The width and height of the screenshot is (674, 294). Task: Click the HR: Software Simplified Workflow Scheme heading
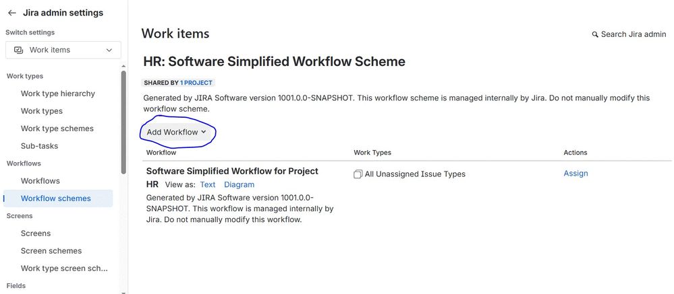[274, 62]
